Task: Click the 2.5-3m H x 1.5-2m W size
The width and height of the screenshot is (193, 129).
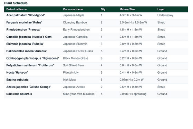Action: point(133,22)
